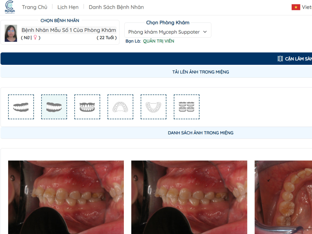The height and width of the screenshot is (234, 312).
Task: Click the CHỌN BỆNH NHÂN label
Action: [60, 21]
